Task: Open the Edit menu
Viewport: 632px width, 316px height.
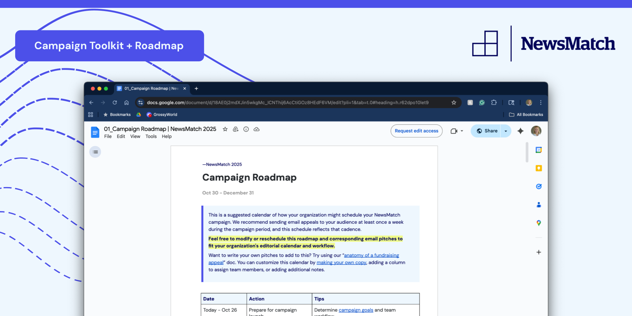Action: click(121, 137)
